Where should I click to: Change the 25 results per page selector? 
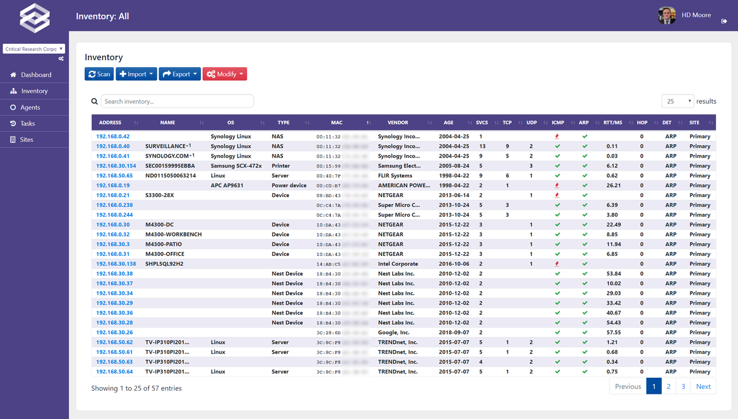tap(678, 101)
